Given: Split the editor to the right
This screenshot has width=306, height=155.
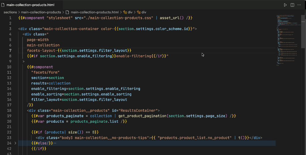Looking at the screenshot, I should [292, 5].
